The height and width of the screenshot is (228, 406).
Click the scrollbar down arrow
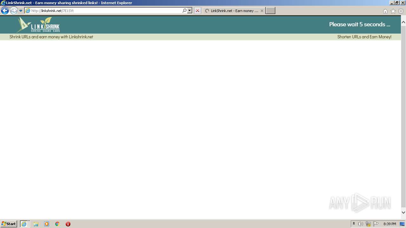pos(403,212)
